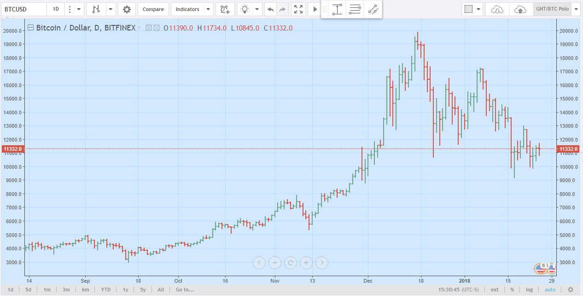Grab the floating drawing toolbar handle
The width and height of the screenshot is (583, 296).
[325, 9]
